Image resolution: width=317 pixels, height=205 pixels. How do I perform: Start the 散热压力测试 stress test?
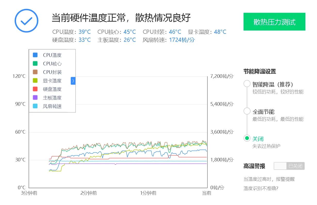coord(274,22)
